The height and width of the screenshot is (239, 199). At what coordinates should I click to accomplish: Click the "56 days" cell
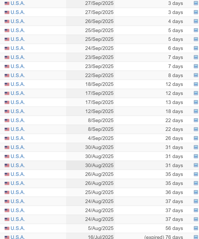[x=174, y=228]
